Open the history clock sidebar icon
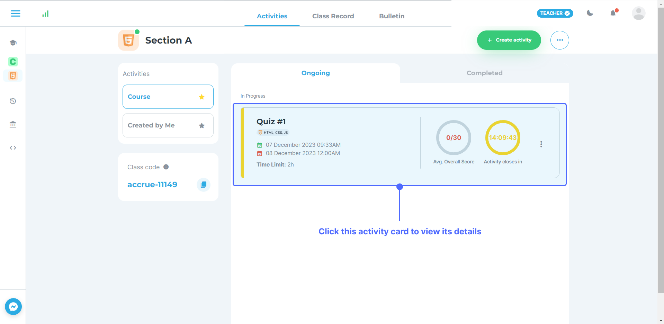This screenshot has width=664, height=324. [x=13, y=101]
